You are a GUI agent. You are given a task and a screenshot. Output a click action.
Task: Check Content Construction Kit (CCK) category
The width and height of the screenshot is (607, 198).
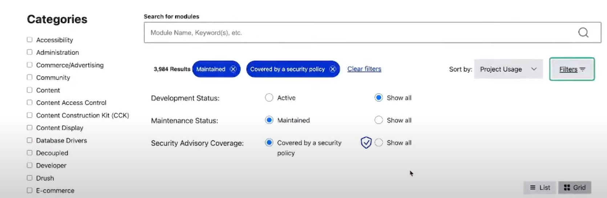(29, 115)
